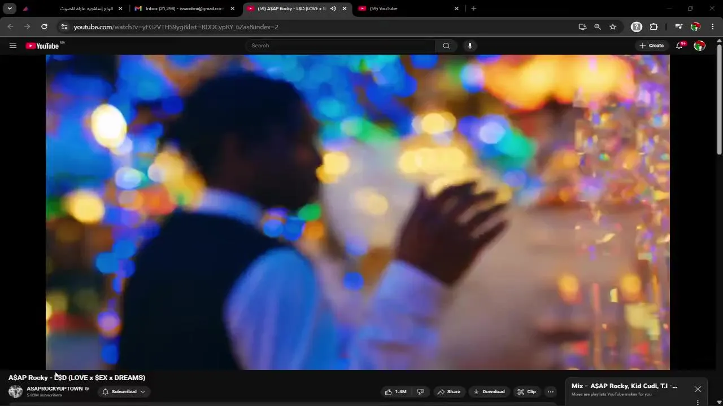Open the notifications bell
This screenshot has height=406, width=723.
pyautogui.click(x=680, y=46)
